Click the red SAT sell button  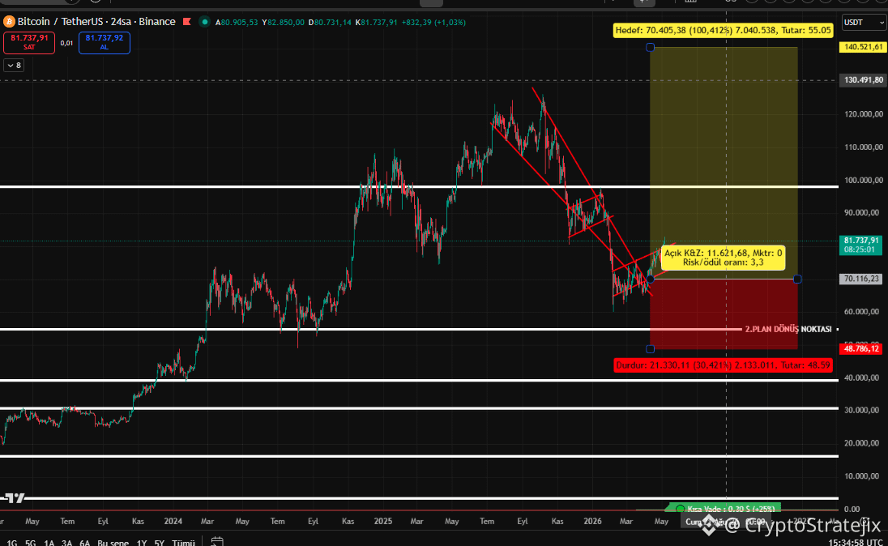[x=29, y=42]
